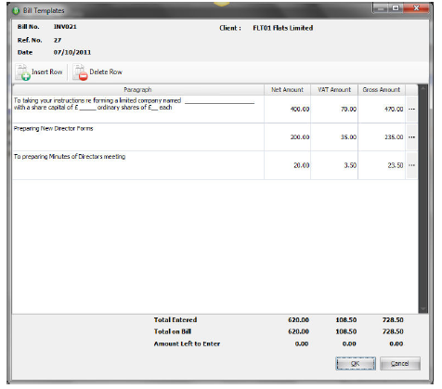442x389 pixels.
Task: Click the Total Entered VAT value 108.50
Action: (346, 320)
